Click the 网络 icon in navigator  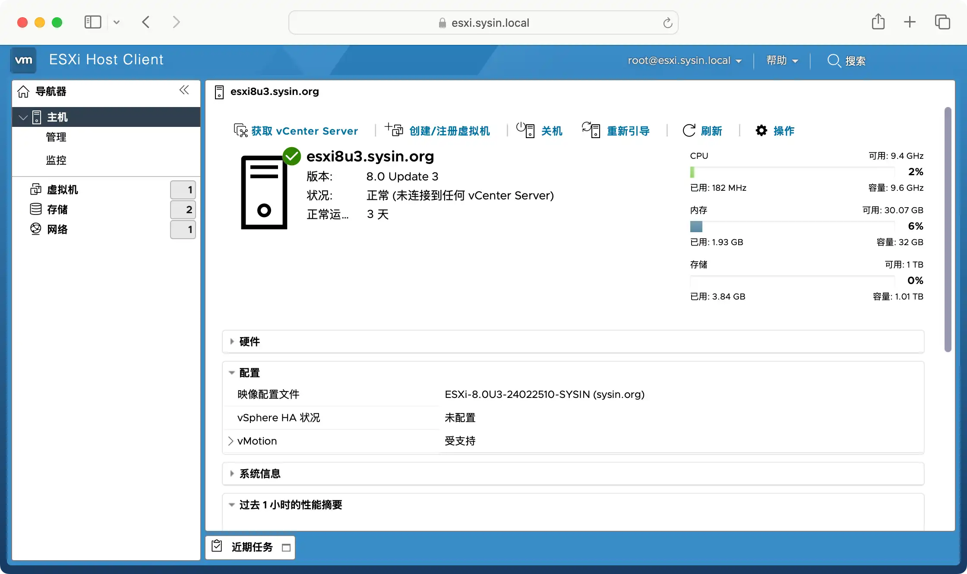coord(36,229)
